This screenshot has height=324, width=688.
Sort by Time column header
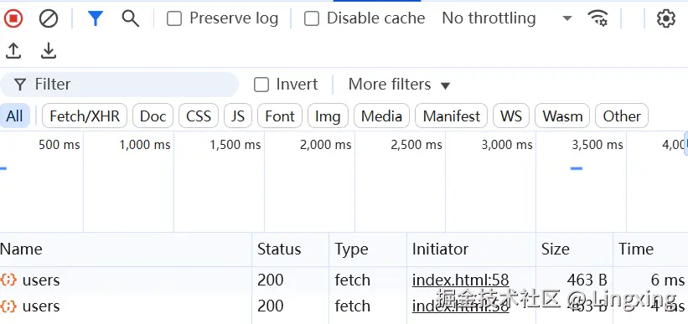[x=650, y=249]
